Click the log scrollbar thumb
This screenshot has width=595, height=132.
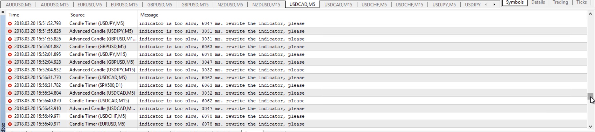click(590, 96)
